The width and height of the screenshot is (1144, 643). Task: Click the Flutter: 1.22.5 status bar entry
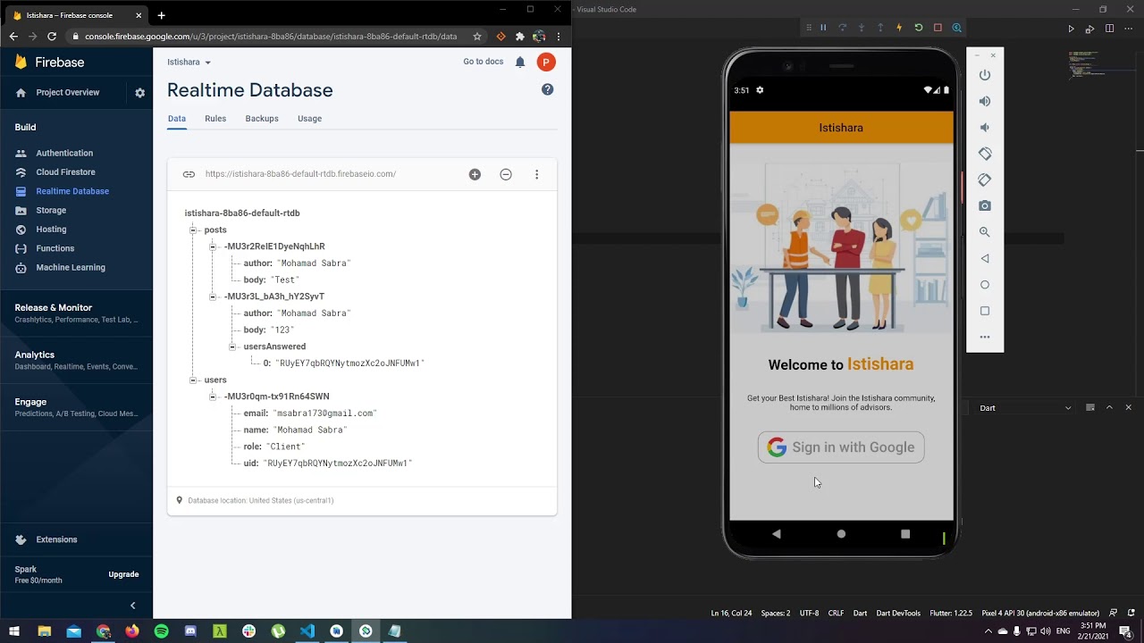coord(951,614)
